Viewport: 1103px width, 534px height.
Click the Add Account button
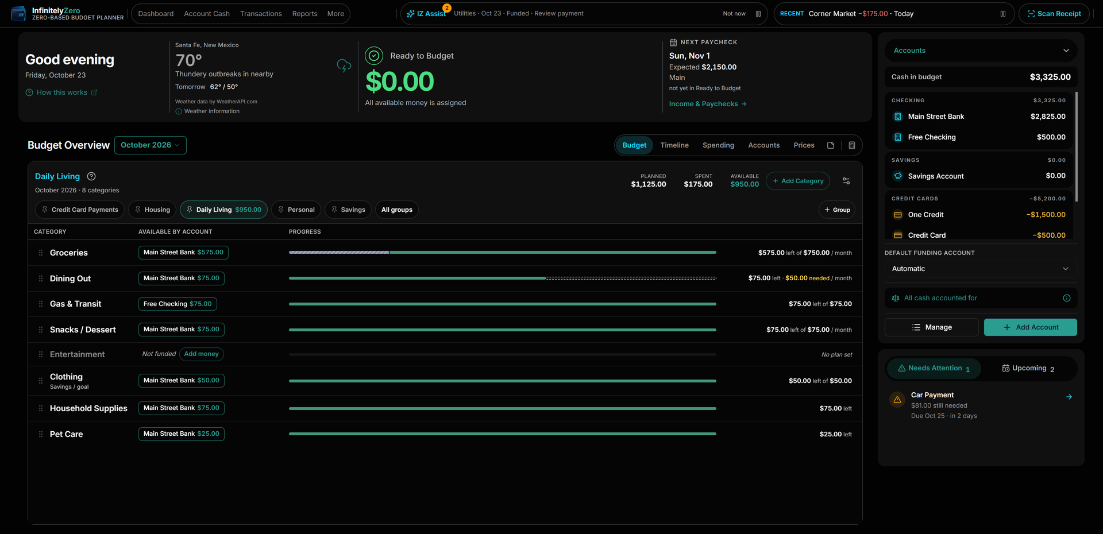pos(1031,327)
